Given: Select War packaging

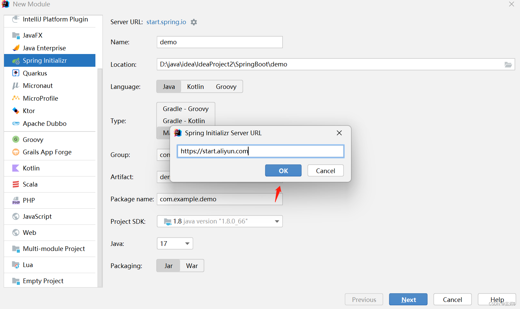Looking at the screenshot, I should [192, 266].
